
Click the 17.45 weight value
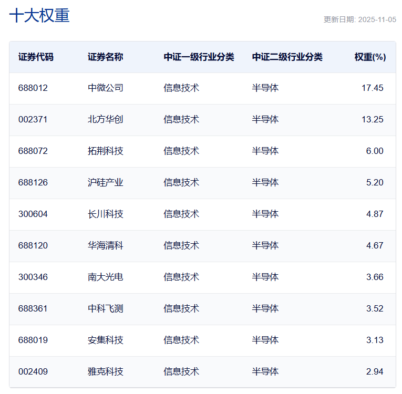[x=372, y=88]
